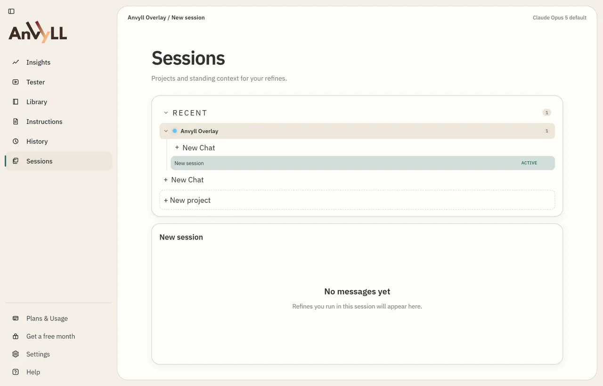The image size is (603, 386).
Task: Click the Claude Opus 5 default label
Action: [x=560, y=17]
